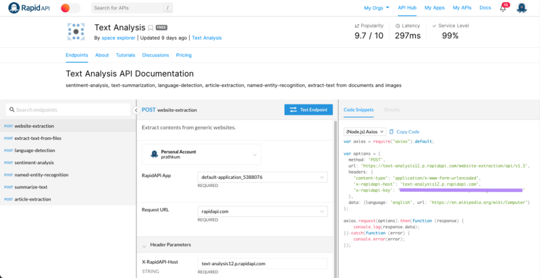The width and height of the screenshot is (540, 278).
Task: Click the Search for APIs field
Action: click(132, 8)
